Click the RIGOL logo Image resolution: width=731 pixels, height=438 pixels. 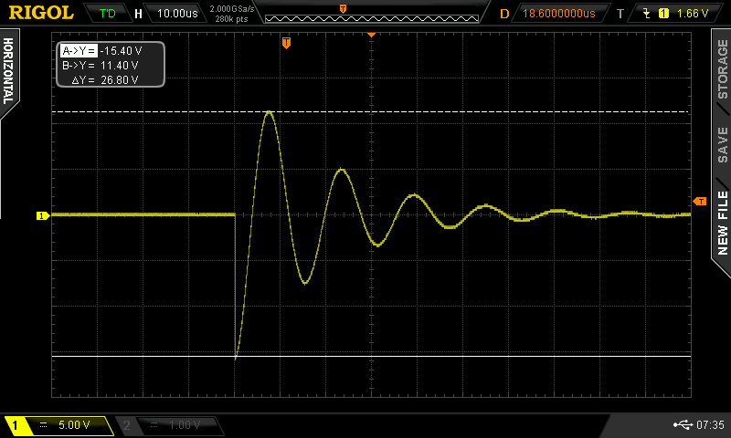[x=41, y=13]
